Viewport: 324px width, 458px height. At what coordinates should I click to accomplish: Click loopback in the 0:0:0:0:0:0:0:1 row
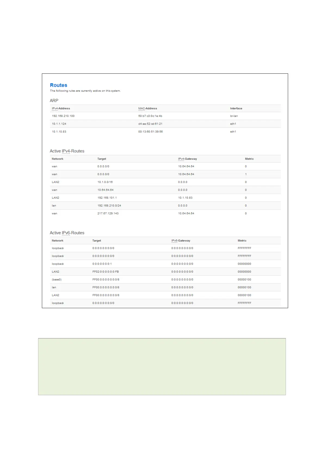pos(58,264)
